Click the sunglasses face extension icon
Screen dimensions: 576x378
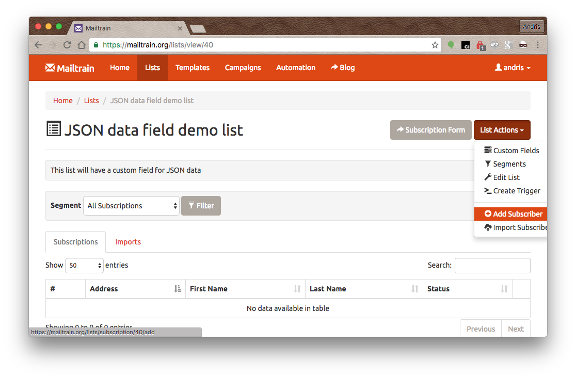pyautogui.click(x=523, y=45)
